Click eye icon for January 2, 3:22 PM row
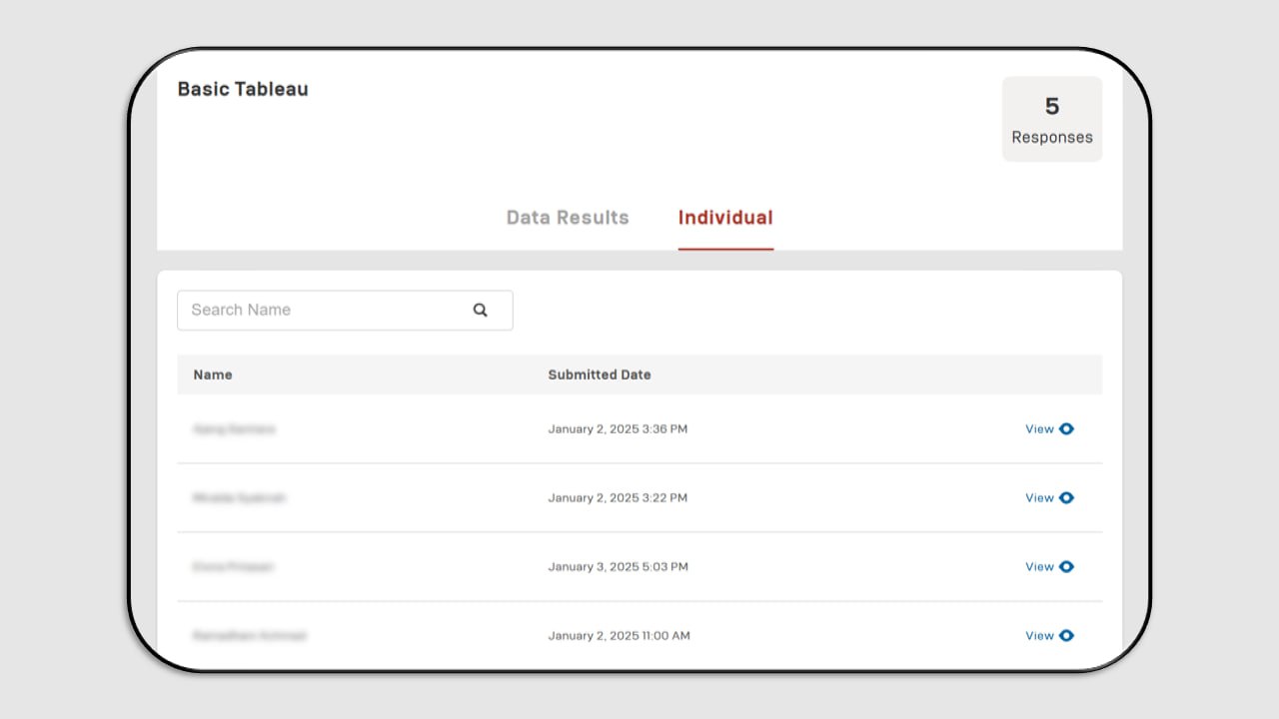 (x=1066, y=498)
